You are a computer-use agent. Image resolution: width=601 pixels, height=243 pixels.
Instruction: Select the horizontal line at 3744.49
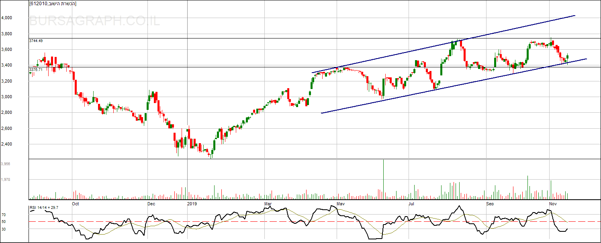[x=315, y=38]
